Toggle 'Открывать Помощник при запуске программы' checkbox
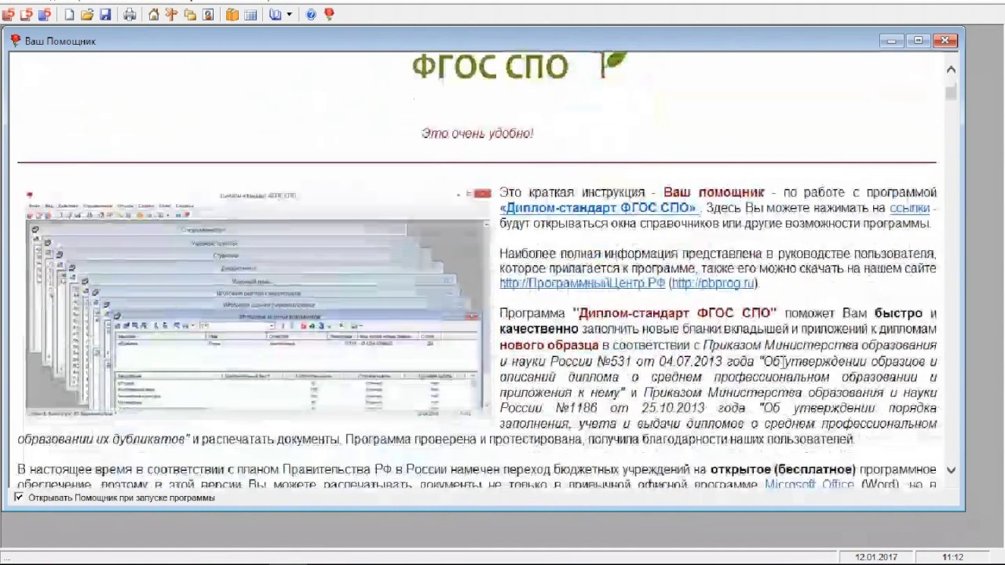 tap(19, 498)
